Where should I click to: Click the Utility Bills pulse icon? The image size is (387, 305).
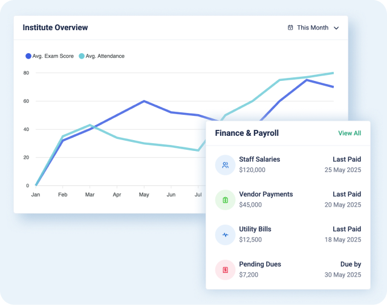coord(225,235)
